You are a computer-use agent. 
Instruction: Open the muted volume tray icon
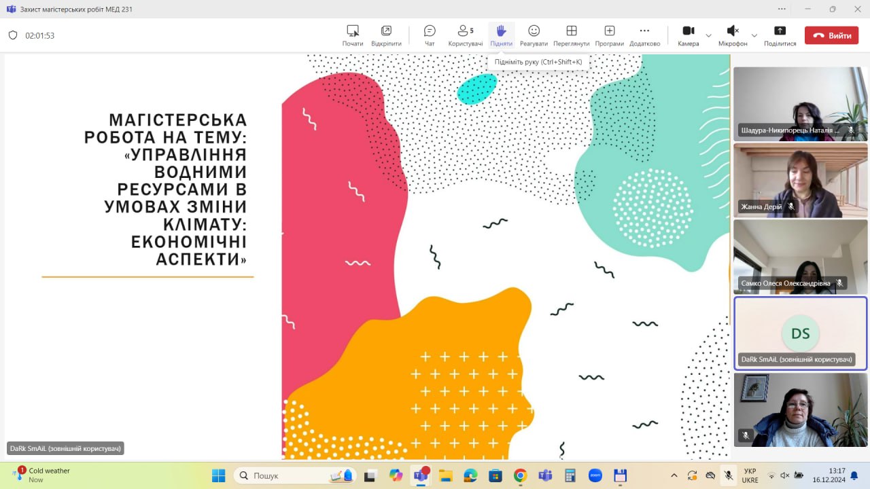[x=785, y=475]
